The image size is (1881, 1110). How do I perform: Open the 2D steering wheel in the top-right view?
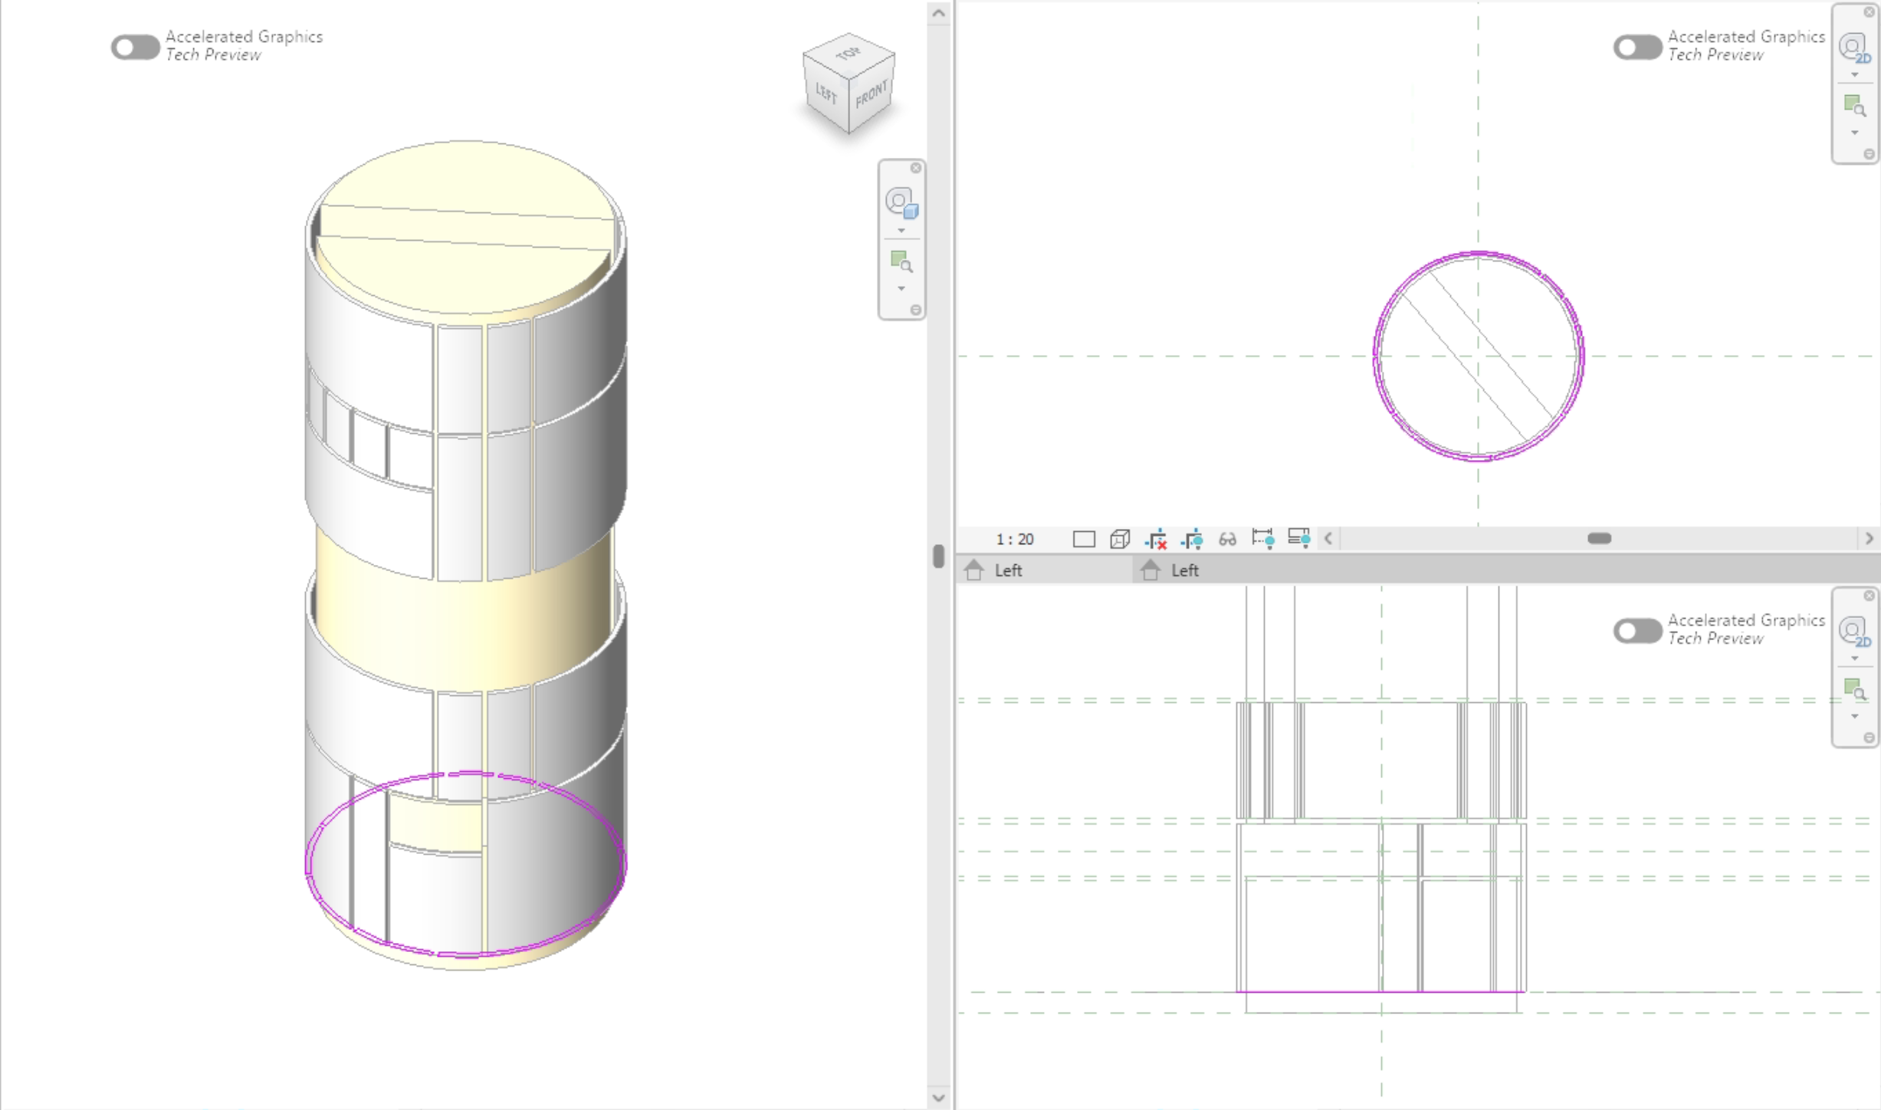pos(1853,48)
